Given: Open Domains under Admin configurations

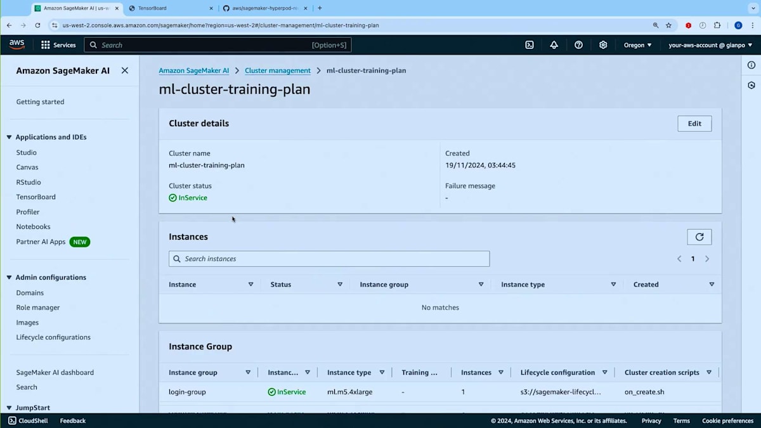Looking at the screenshot, I should coord(30,293).
